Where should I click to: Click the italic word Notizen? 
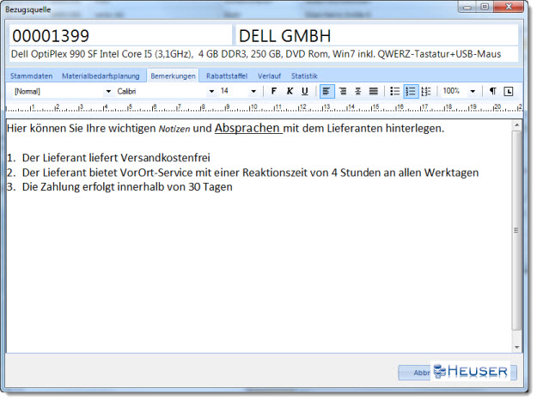click(174, 129)
